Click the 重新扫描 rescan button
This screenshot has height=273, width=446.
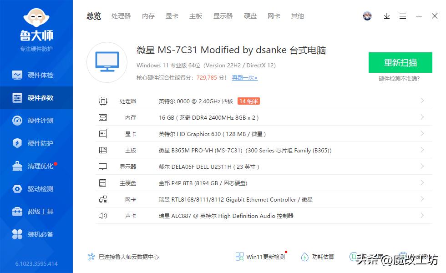[400, 62]
